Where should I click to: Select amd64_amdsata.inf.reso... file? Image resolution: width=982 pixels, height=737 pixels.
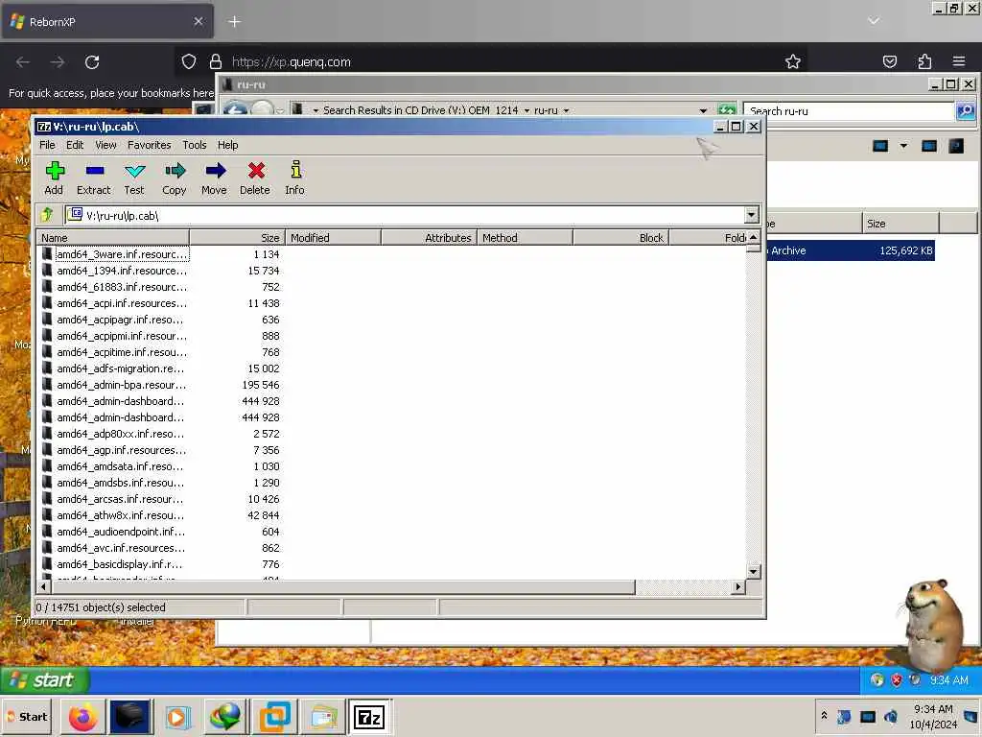pyautogui.click(x=120, y=465)
